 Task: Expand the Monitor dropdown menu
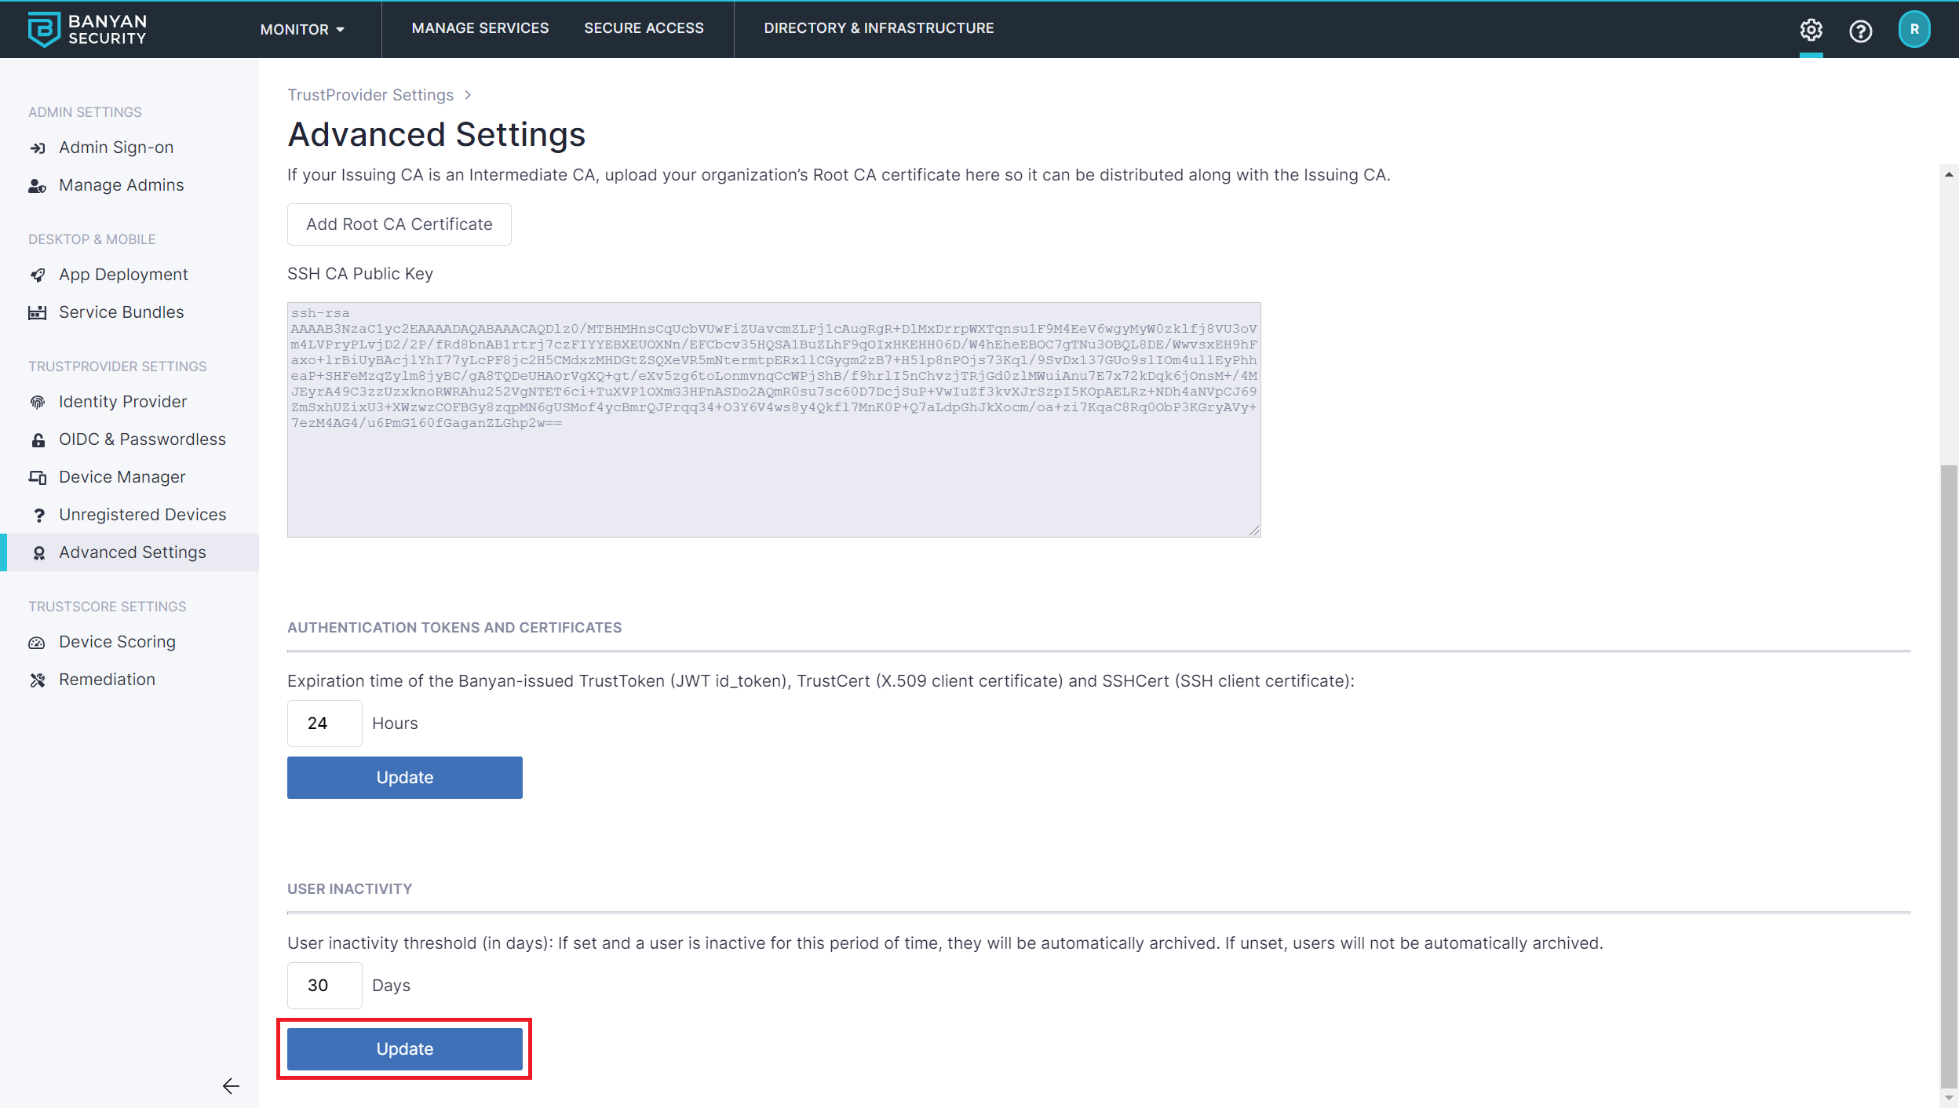[302, 30]
